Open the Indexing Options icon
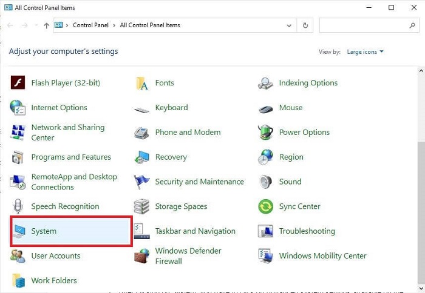Viewport: 425px width, 293px height. click(265, 83)
